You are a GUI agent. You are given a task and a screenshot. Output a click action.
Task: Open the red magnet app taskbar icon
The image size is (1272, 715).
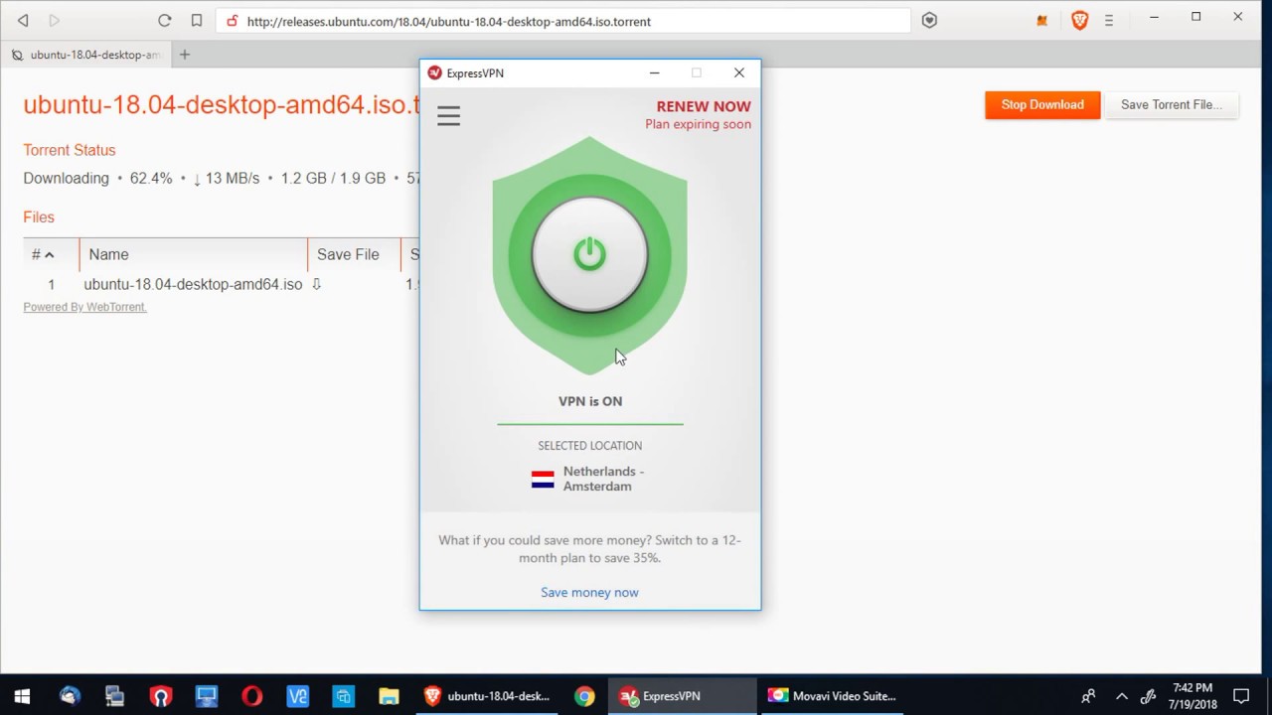pyautogui.click(x=160, y=696)
